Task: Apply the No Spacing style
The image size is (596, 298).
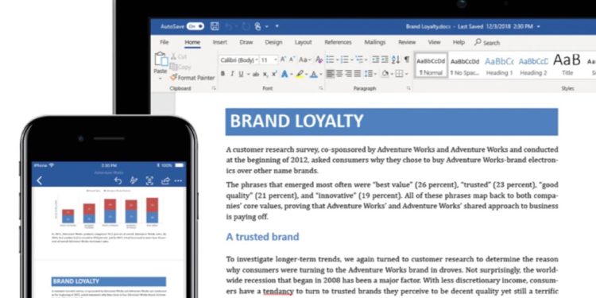Action: click(x=465, y=66)
